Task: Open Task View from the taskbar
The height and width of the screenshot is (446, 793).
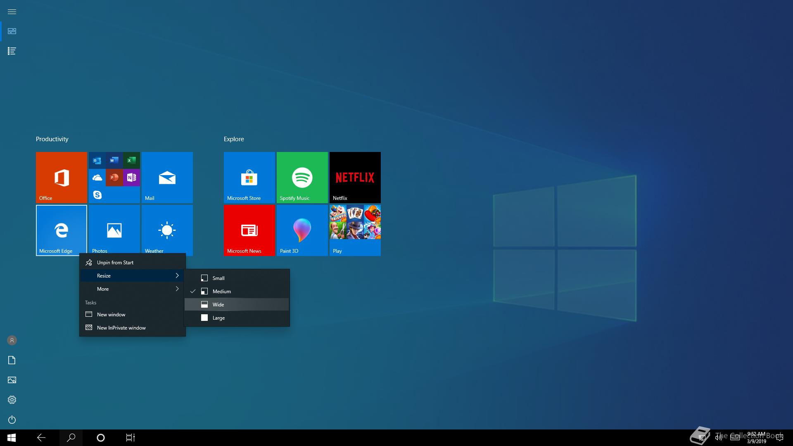Action: click(x=131, y=438)
